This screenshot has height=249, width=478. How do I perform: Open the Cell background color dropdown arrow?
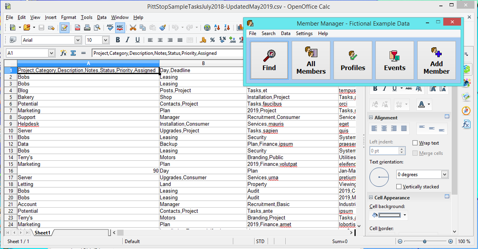[x=406, y=215]
